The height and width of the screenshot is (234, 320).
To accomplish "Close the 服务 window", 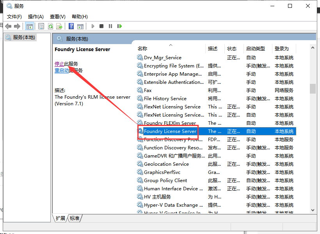I will 308,6.
